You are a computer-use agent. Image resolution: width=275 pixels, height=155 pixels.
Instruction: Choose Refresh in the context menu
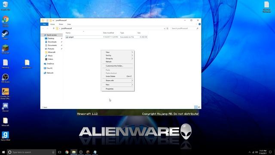(x=118, y=62)
